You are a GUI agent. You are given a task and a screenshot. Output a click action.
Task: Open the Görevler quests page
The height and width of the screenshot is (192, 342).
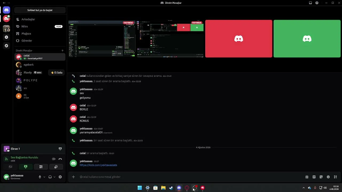[40, 41]
